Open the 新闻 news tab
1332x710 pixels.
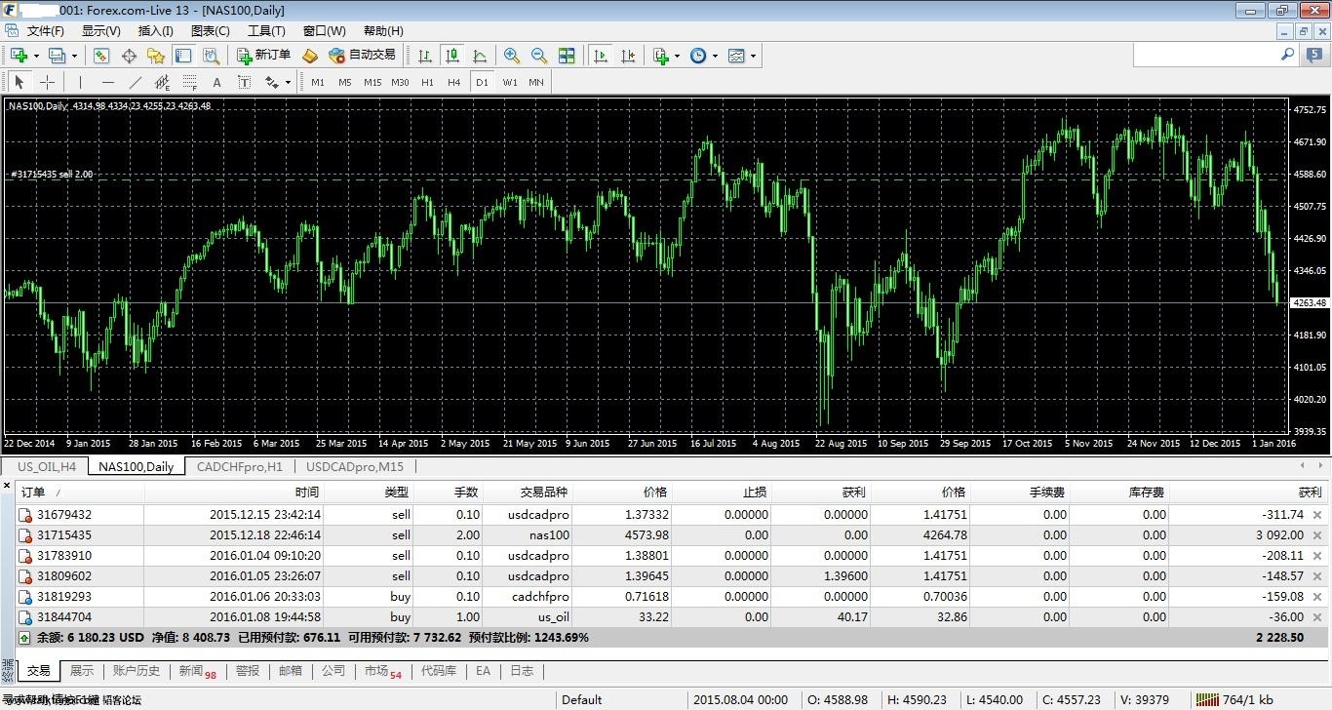pyautogui.click(x=197, y=671)
